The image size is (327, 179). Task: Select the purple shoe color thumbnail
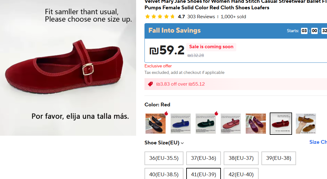[256, 124]
